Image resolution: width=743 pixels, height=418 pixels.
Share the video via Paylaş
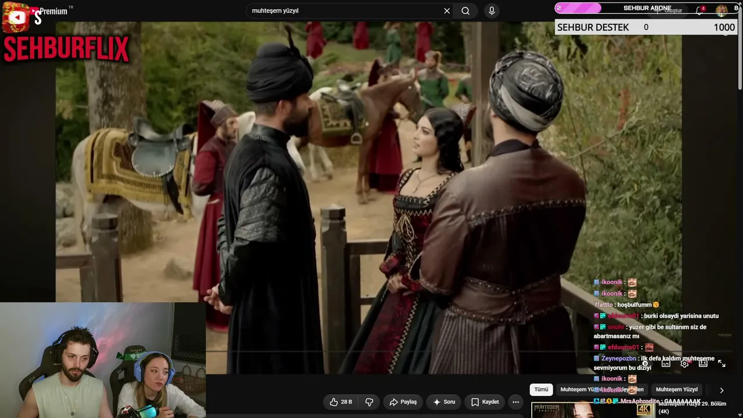point(403,402)
